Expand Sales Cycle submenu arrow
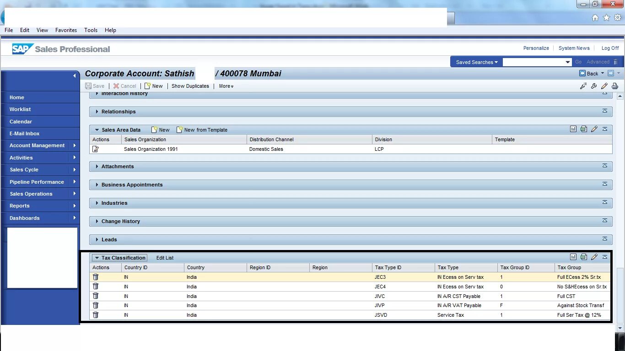 tap(75, 170)
